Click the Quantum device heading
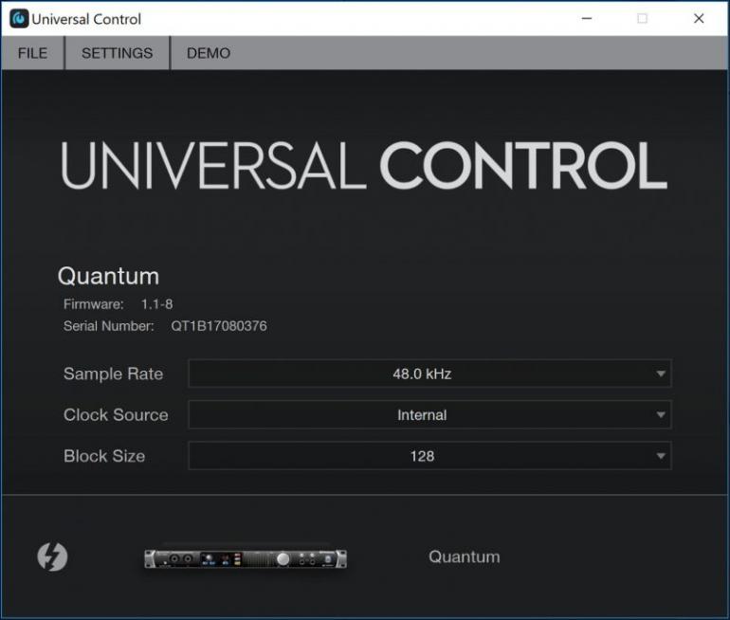Image resolution: width=730 pixels, height=620 pixels. click(108, 277)
